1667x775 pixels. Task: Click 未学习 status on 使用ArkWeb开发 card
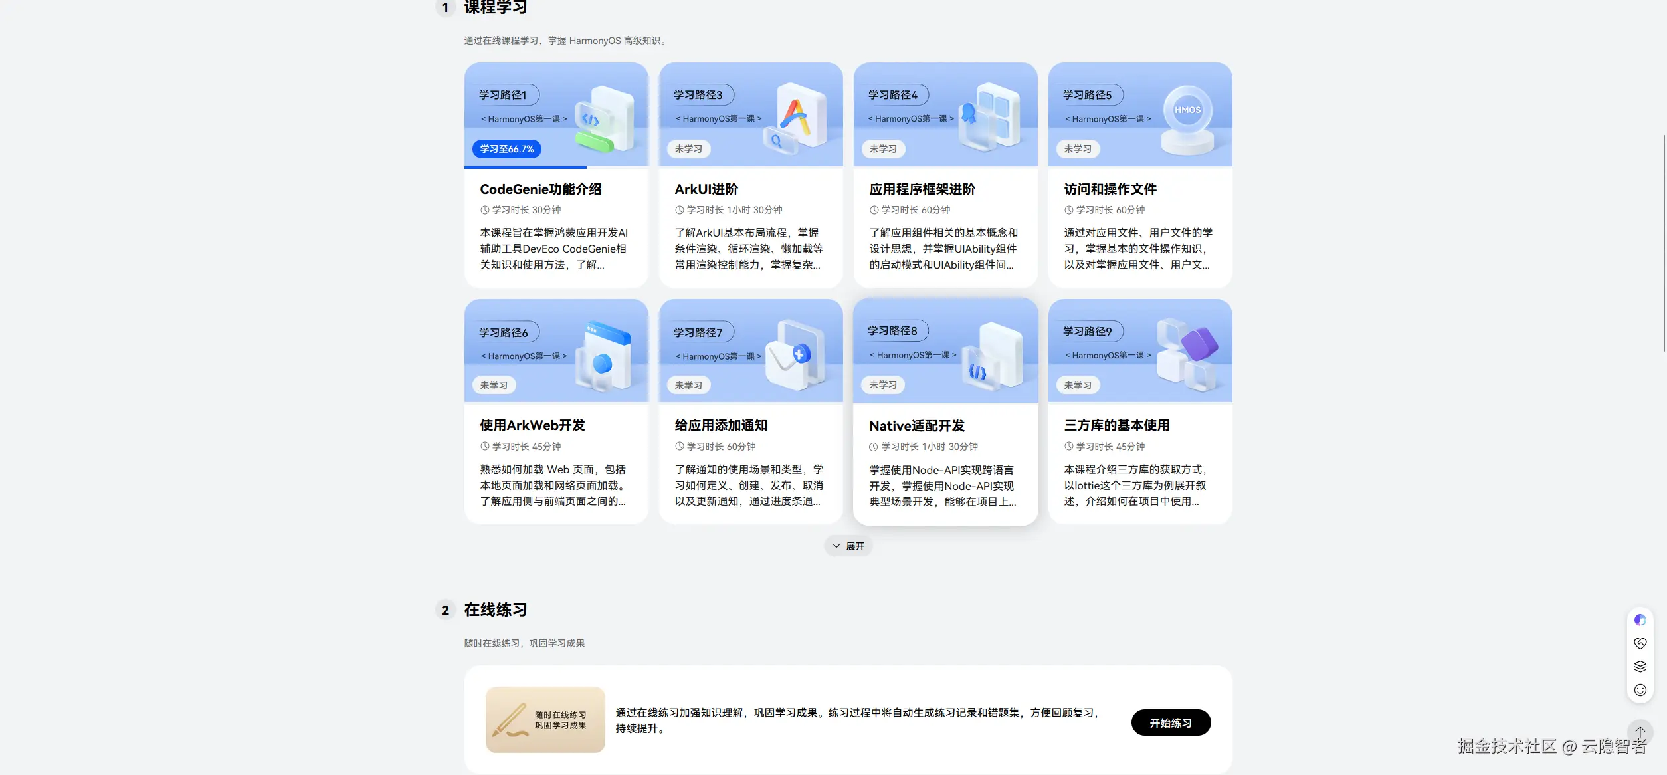click(494, 386)
